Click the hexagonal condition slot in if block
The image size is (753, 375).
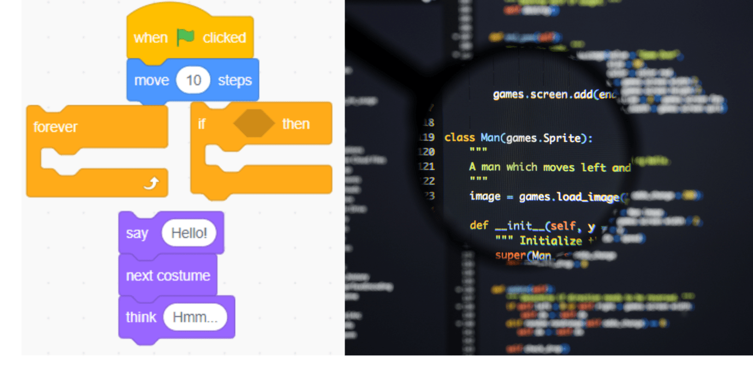coord(254,124)
